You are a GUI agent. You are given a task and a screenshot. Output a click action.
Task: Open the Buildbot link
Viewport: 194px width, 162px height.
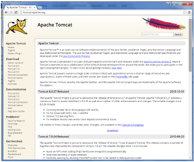(12, 151)
